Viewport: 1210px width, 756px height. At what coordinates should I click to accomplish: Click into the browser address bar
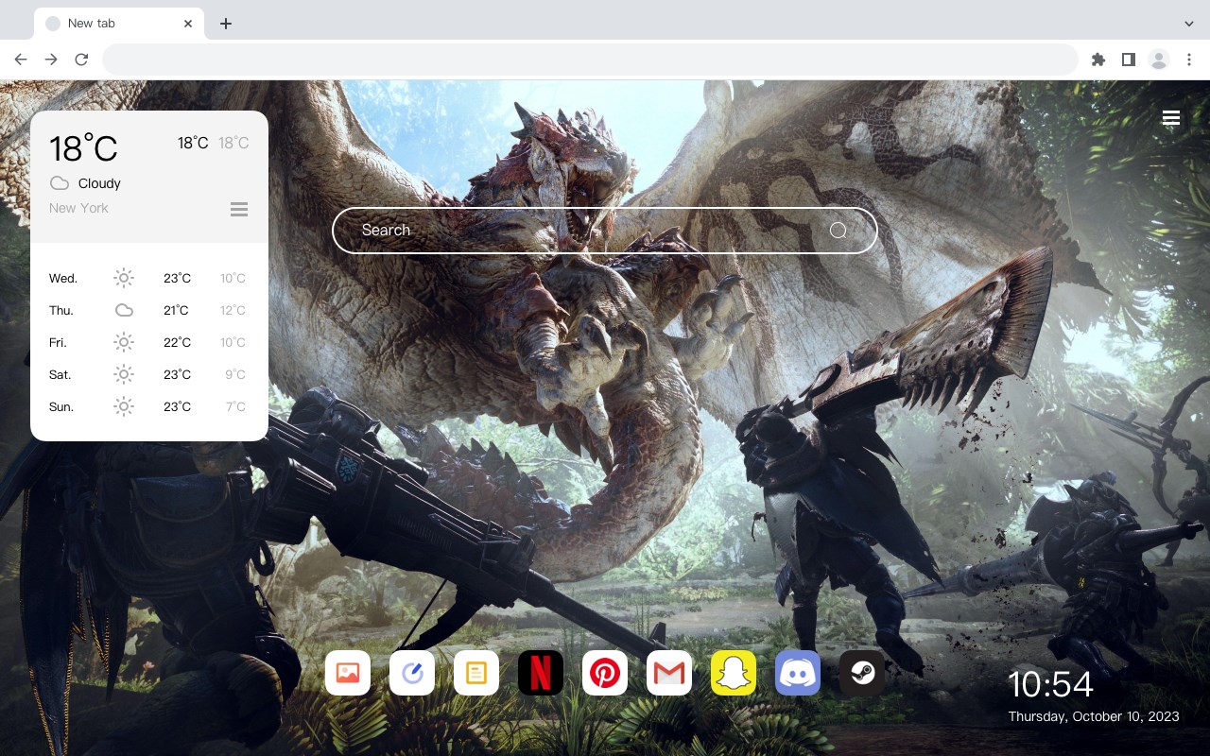point(590,60)
